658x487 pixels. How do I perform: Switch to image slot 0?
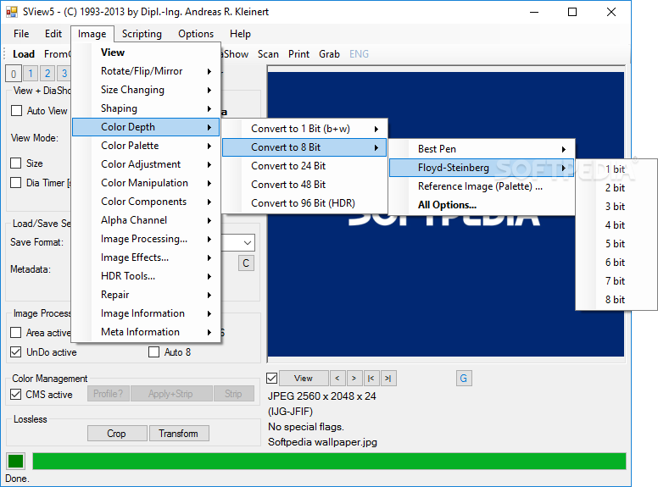click(x=14, y=74)
